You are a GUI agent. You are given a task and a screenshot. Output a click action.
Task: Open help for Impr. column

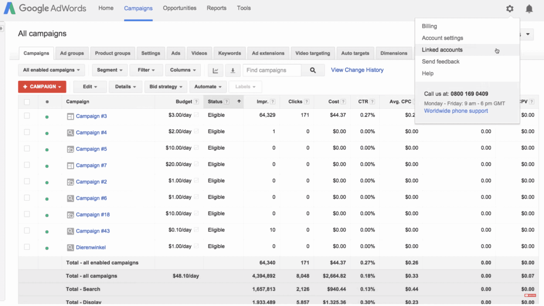(273, 102)
